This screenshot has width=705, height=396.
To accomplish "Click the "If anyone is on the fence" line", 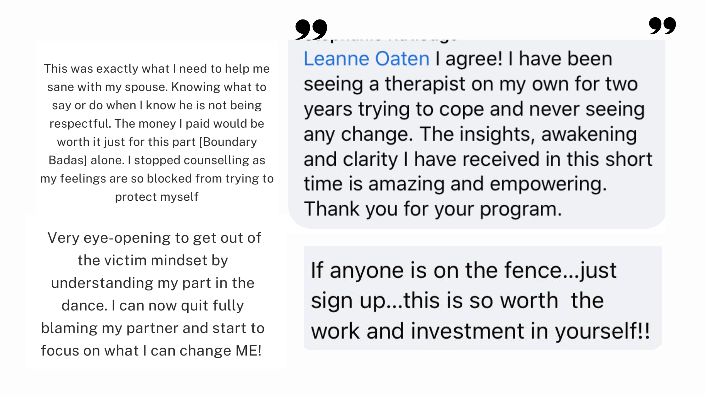I will (x=463, y=270).
